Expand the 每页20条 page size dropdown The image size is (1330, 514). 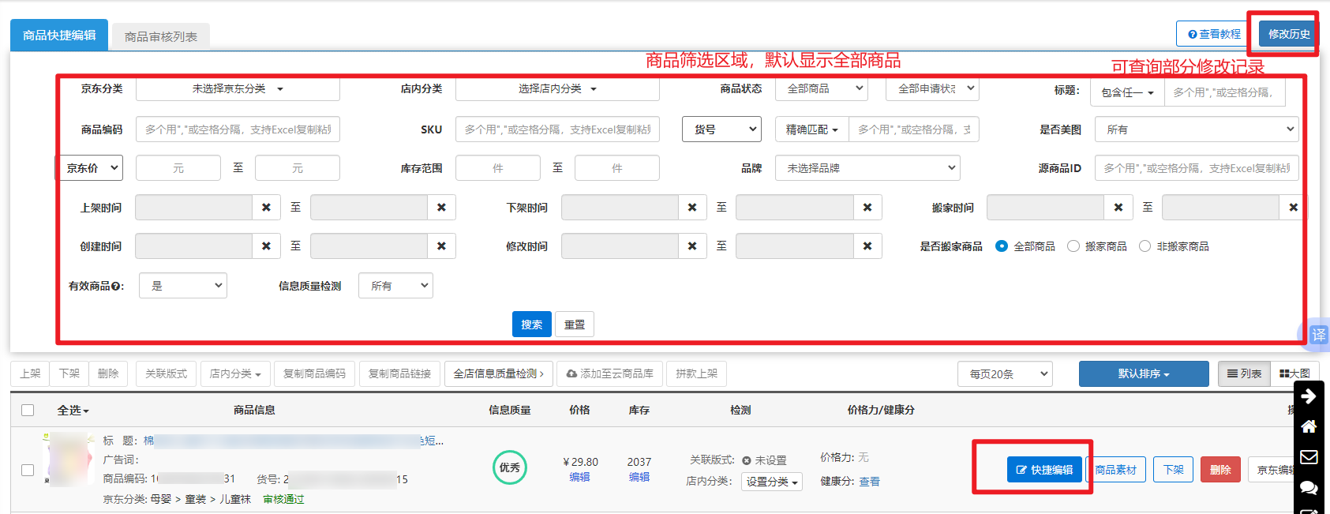pyautogui.click(x=1005, y=374)
